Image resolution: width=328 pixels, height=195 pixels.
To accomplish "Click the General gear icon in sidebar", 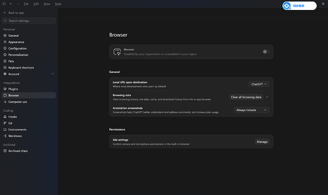I will coord(5,36).
